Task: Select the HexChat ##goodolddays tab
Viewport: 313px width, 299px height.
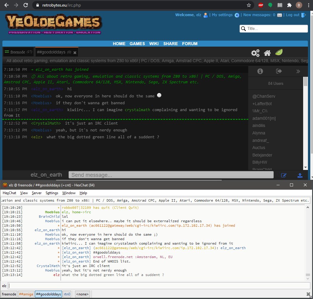Action: click(49, 294)
